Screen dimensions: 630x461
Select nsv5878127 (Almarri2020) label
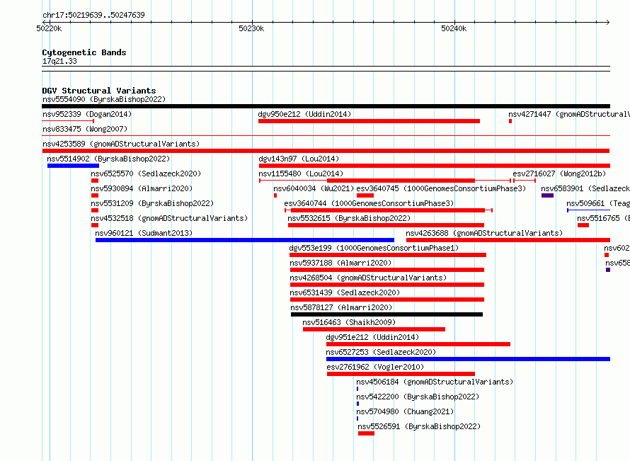[341, 307]
